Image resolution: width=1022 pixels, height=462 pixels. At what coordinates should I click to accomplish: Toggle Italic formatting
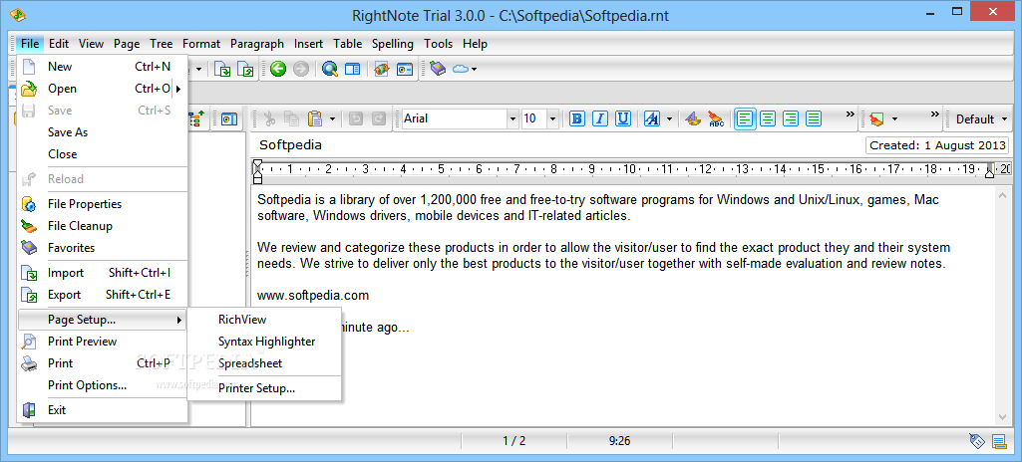(600, 118)
